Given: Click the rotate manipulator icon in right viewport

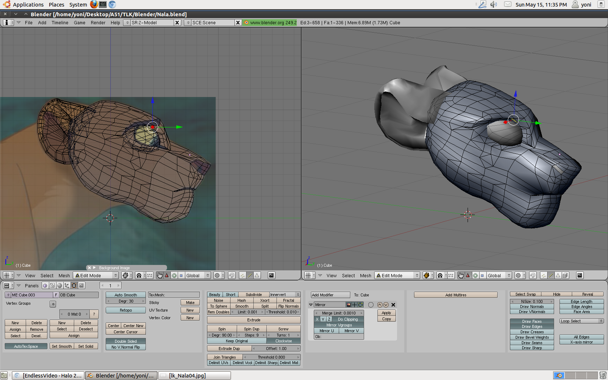Looking at the screenshot, I should pos(475,275).
